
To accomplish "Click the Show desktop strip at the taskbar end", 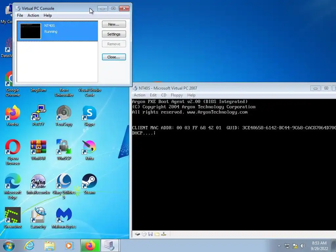I will click(x=334, y=245).
